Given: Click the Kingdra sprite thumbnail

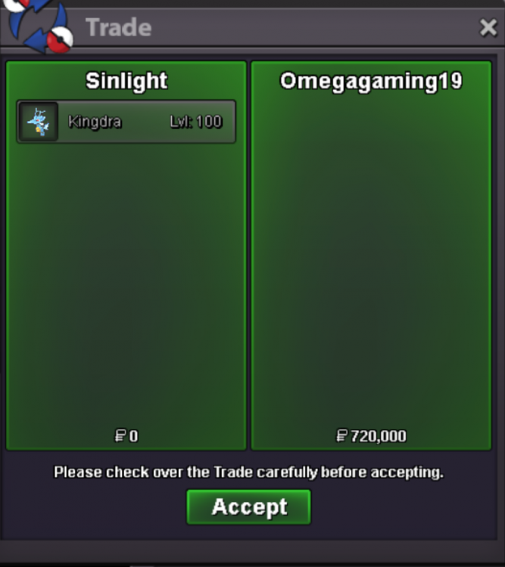Looking at the screenshot, I should coord(39,122).
